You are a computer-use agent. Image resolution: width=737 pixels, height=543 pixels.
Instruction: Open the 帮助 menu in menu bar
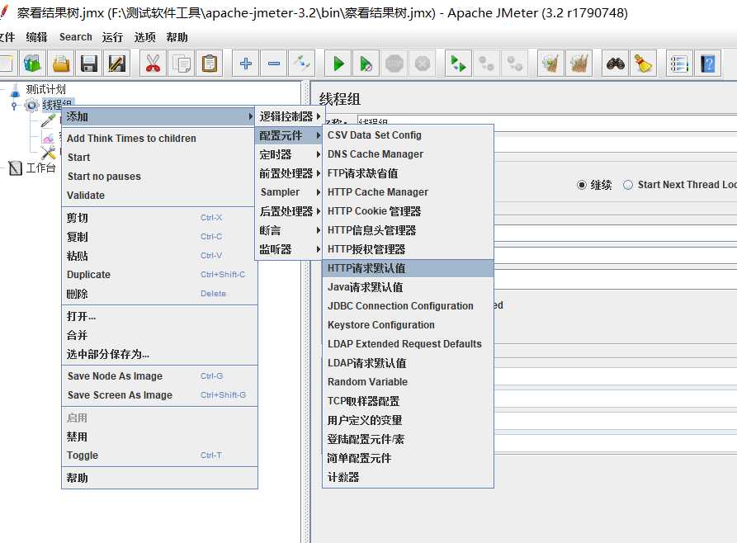(x=177, y=37)
